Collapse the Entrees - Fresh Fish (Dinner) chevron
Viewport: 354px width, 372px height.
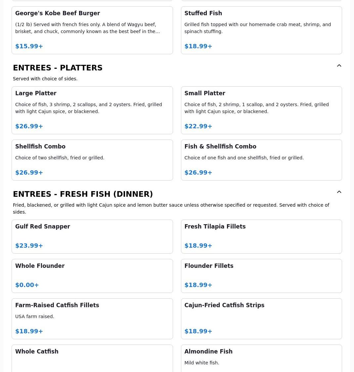click(339, 192)
